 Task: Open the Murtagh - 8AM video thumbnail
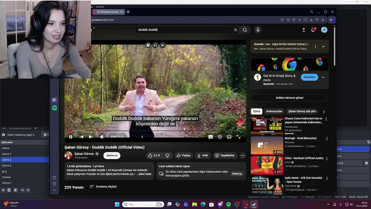pyautogui.click(x=267, y=145)
